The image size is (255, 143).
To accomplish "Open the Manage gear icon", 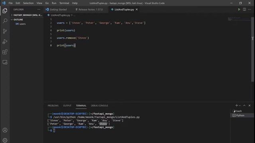I will [x=5, y=140].
